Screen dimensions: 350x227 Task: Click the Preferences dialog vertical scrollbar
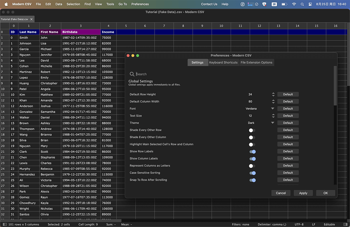click(335, 86)
